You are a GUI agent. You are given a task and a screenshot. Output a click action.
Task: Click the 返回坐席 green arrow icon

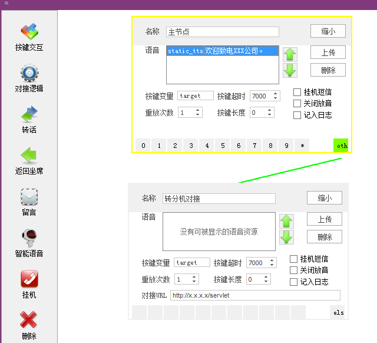(x=29, y=155)
